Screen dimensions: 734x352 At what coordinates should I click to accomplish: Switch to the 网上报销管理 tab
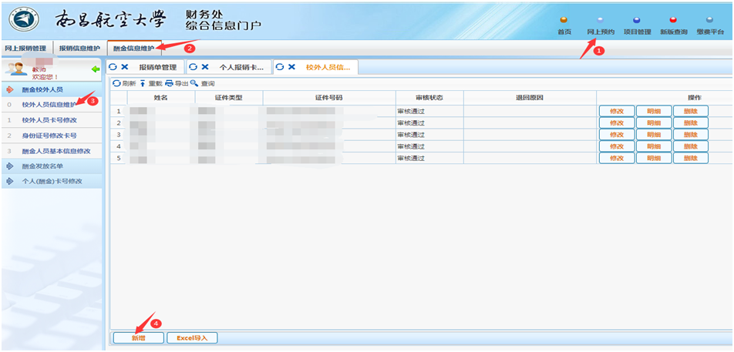[x=25, y=48]
